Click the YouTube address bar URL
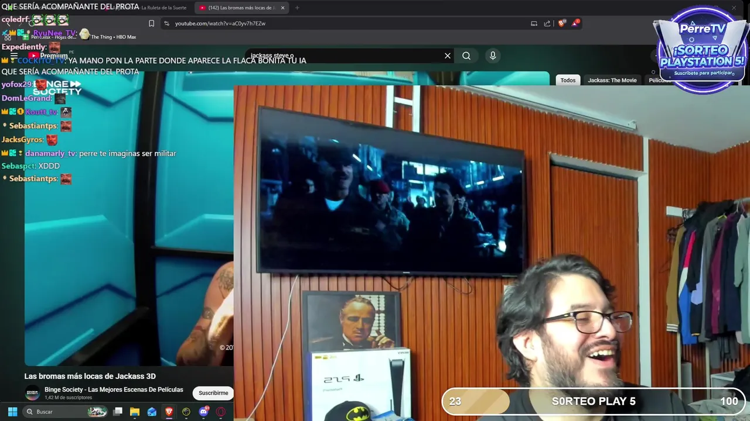 [220, 23]
